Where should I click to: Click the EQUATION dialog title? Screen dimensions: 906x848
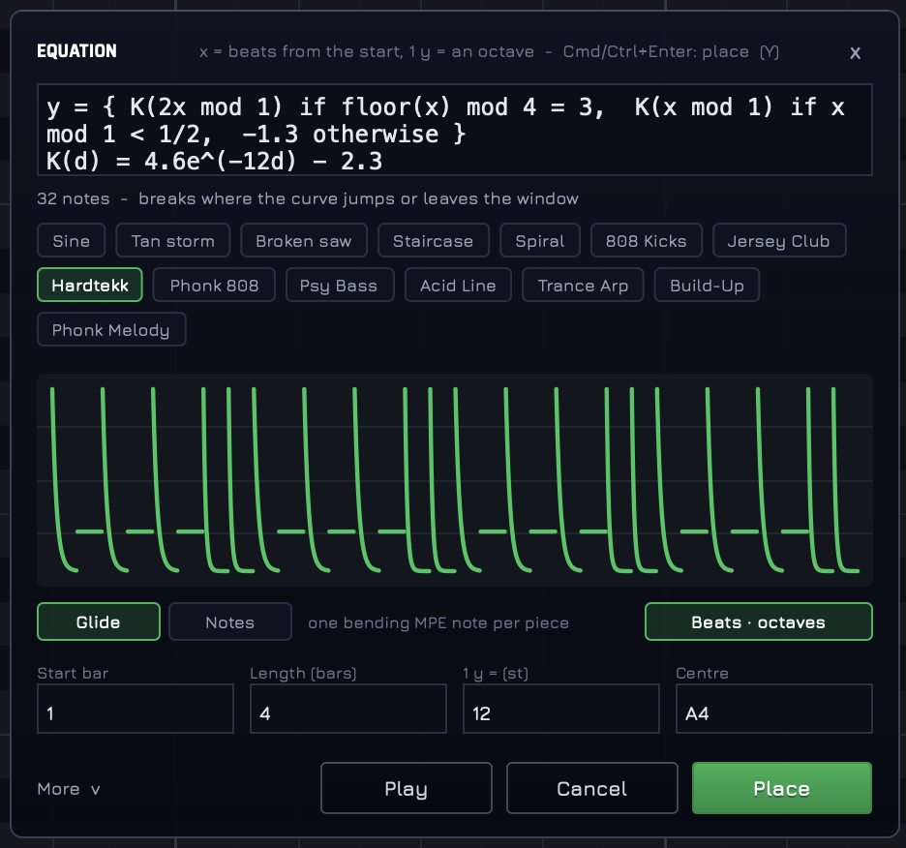[76, 51]
